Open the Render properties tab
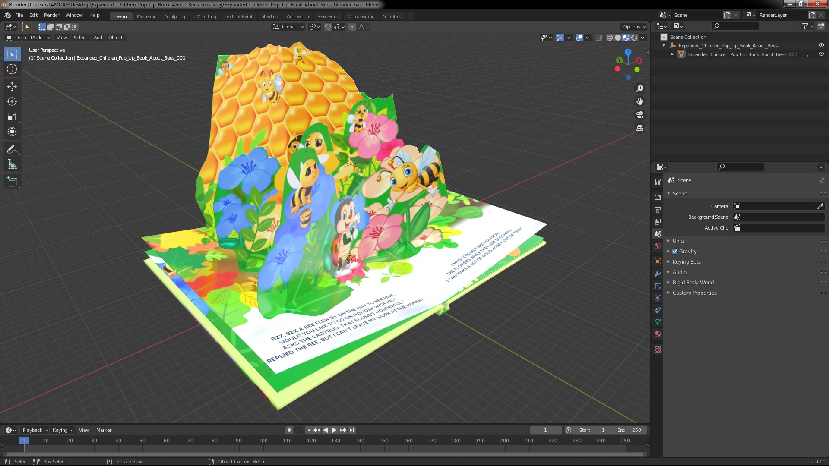The height and width of the screenshot is (466, 829). point(658,197)
